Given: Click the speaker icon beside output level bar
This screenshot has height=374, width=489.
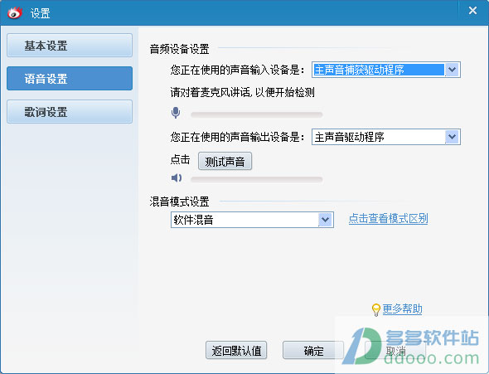Looking at the screenshot, I should tap(177, 177).
